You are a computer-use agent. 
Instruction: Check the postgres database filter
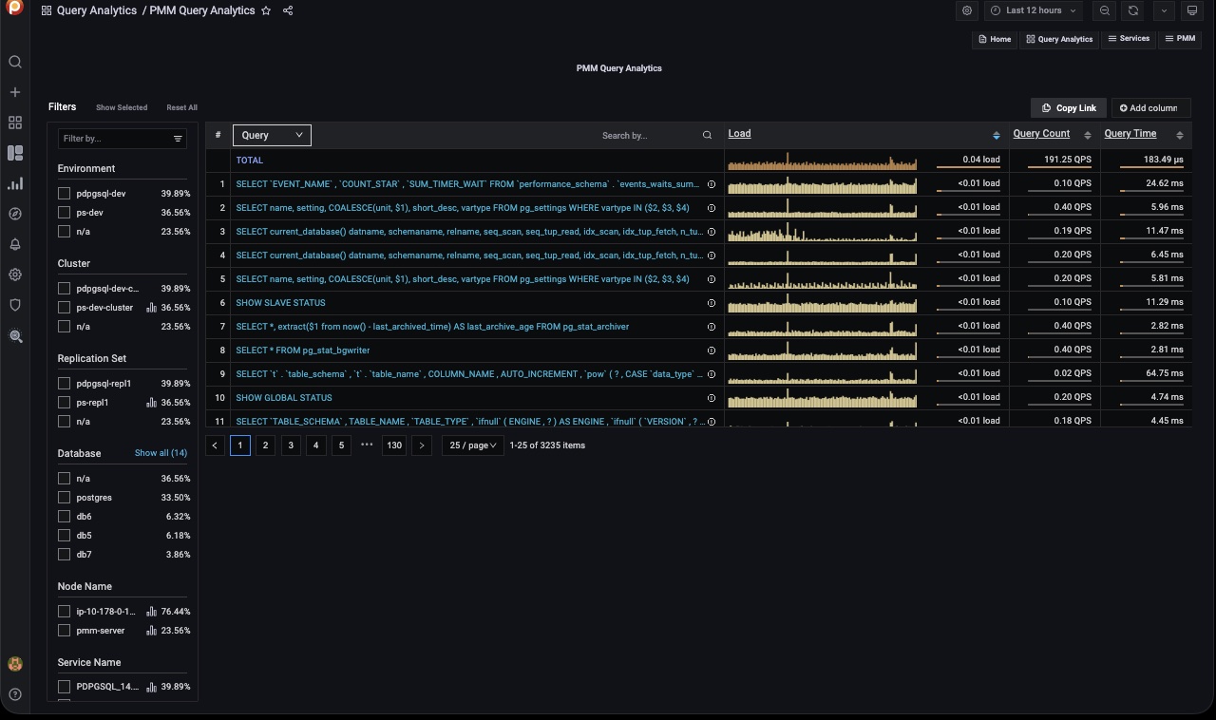64,498
